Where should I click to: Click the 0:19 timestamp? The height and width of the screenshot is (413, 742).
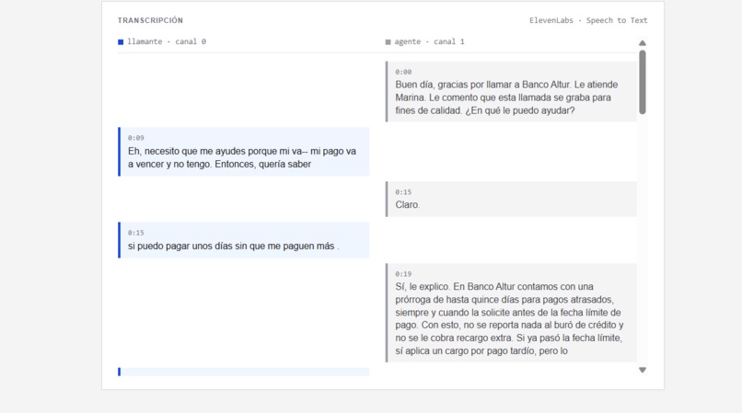(403, 274)
